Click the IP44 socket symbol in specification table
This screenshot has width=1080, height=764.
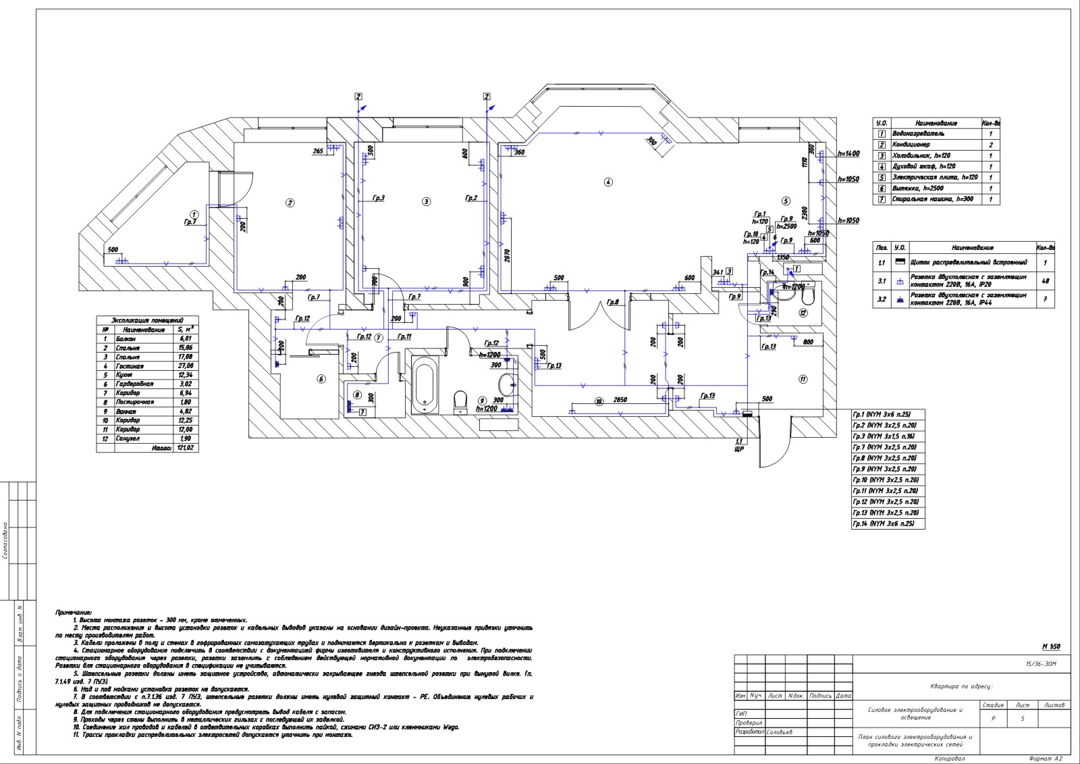coord(900,300)
